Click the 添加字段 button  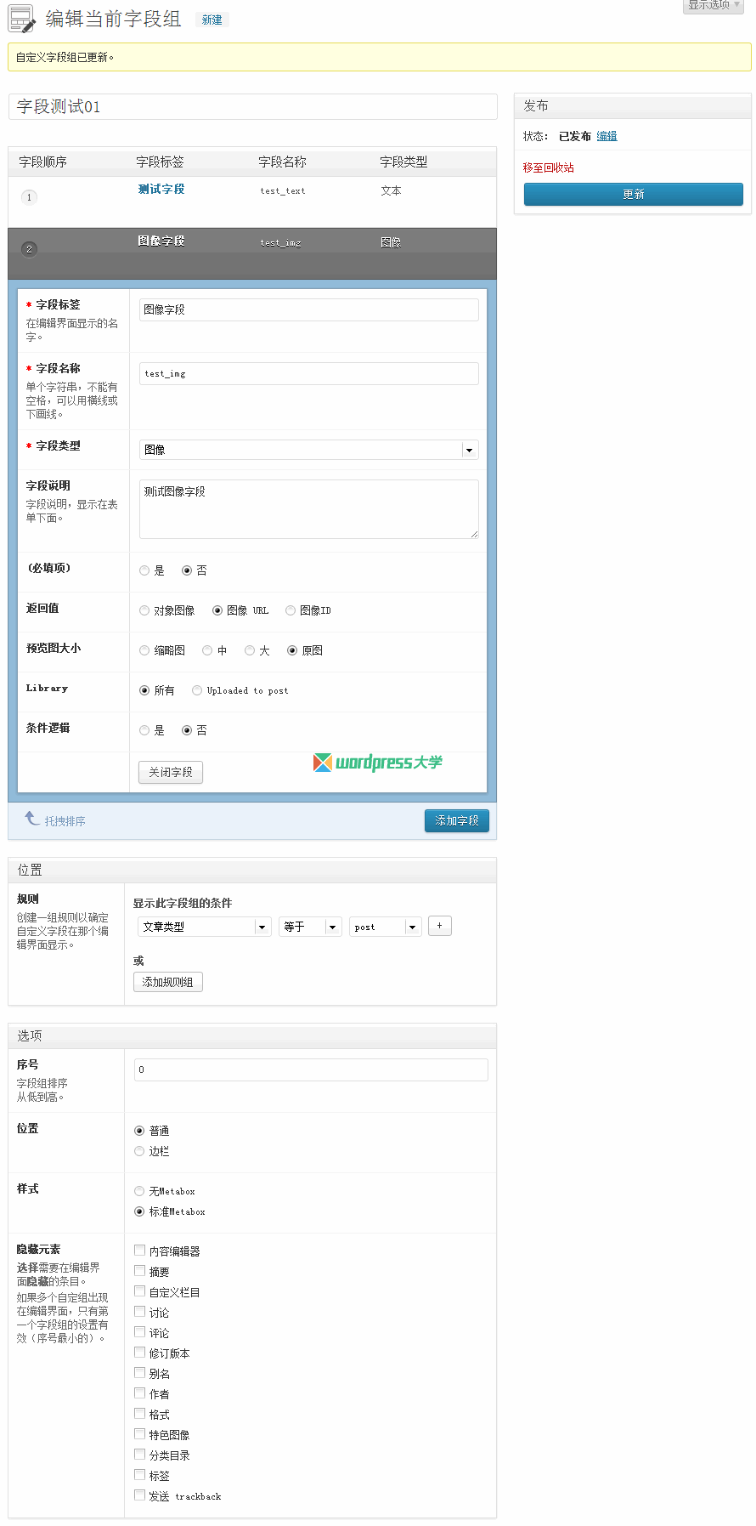pyautogui.click(x=457, y=820)
